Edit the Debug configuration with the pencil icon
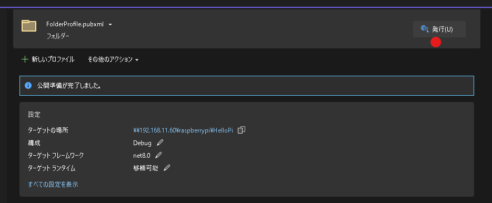 (160, 143)
